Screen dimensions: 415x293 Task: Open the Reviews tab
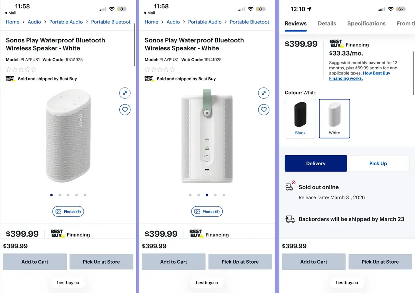coord(296,23)
